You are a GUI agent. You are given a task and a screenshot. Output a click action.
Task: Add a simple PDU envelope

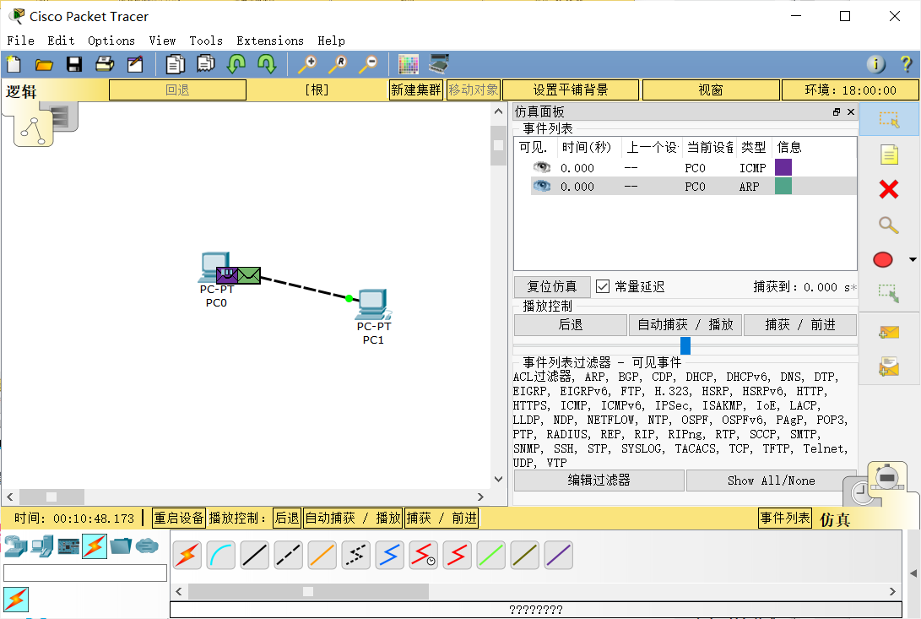tap(889, 333)
